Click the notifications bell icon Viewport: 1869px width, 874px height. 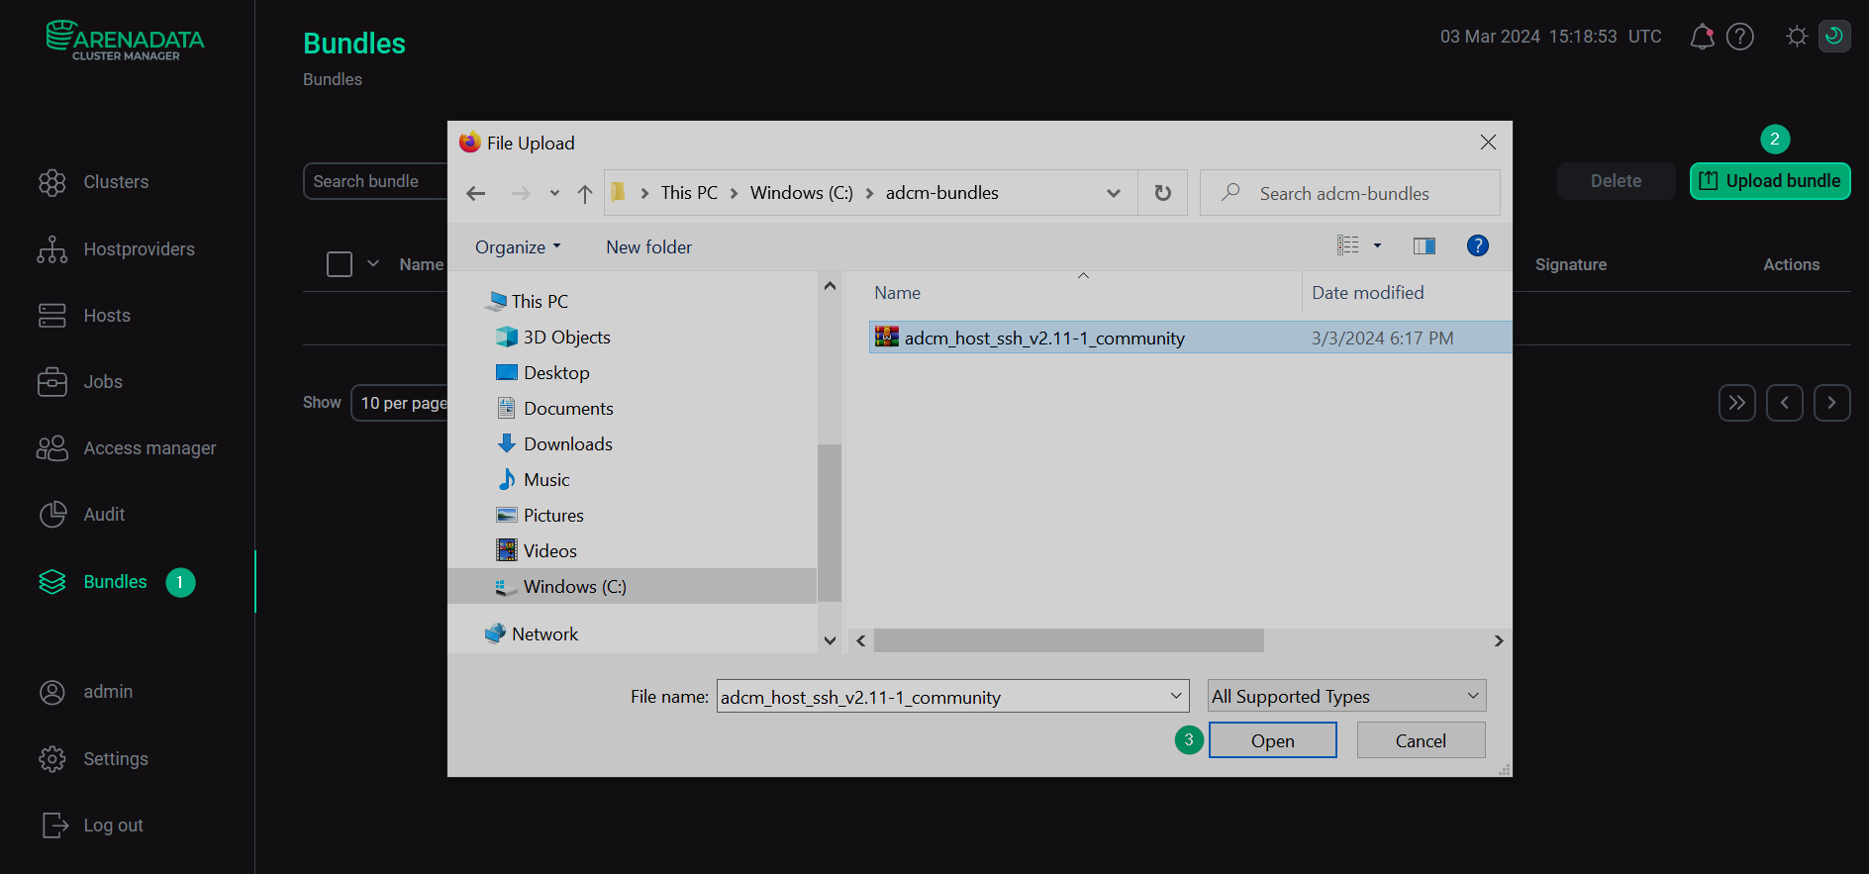[1702, 37]
